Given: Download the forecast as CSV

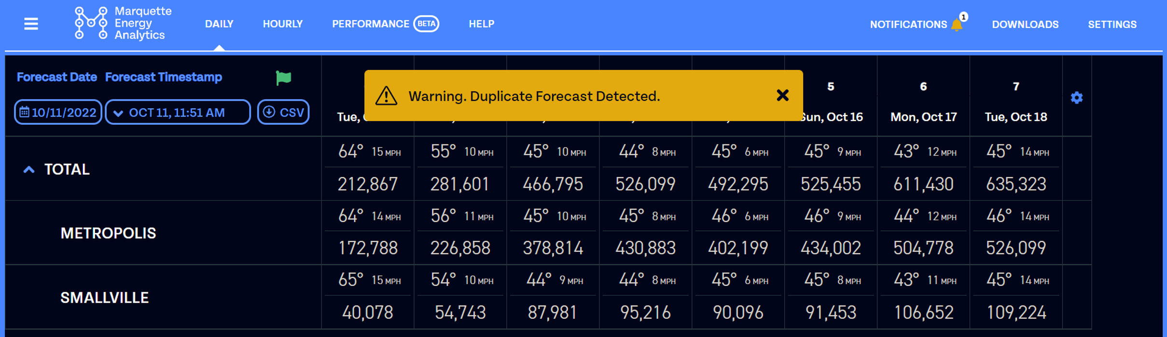Looking at the screenshot, I should click(x=283, y=112).
